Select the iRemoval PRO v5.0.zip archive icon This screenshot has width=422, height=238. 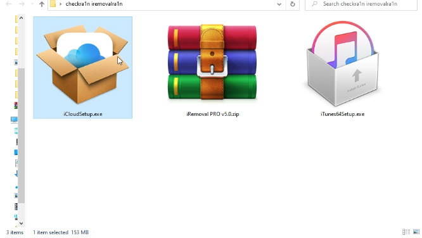point(212,62)
